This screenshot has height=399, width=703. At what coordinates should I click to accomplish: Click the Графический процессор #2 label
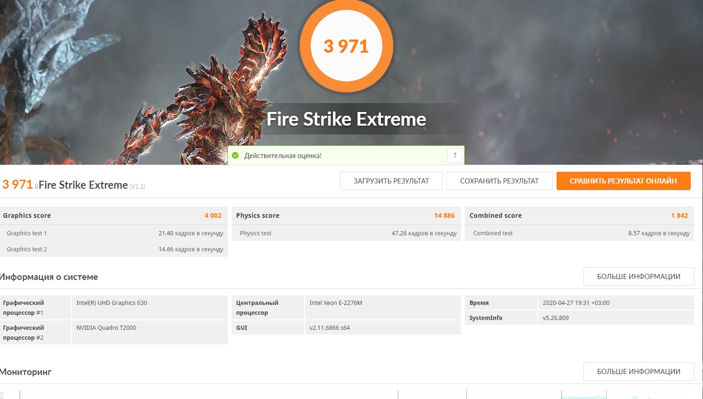(x=24, y=333)
